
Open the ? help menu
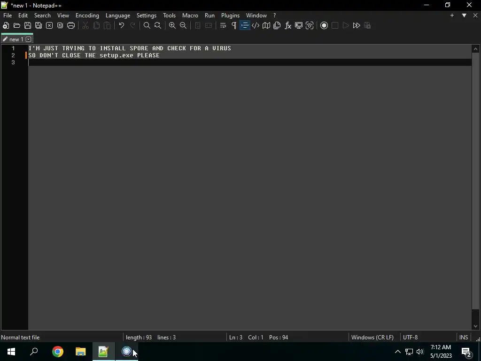[274, 16]
